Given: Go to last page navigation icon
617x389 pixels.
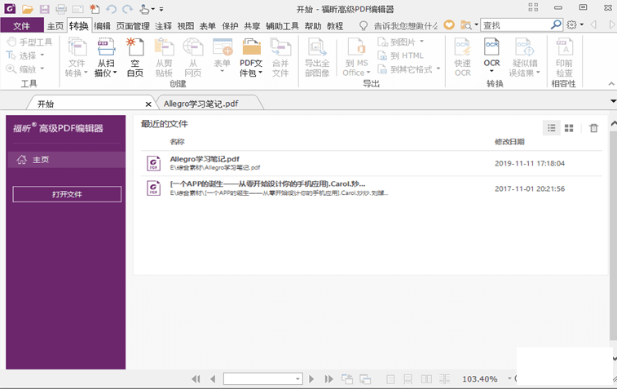Looking at the screenshot, I should click(328, 378).
